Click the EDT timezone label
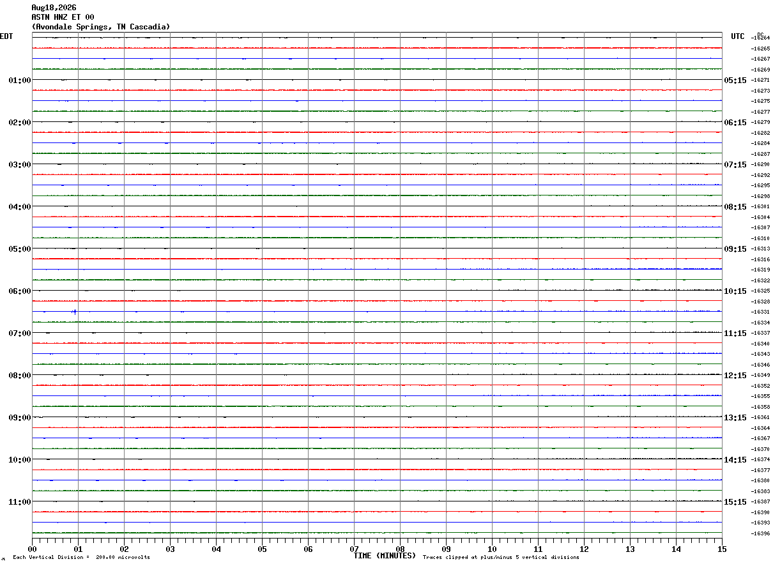773x566 pixels. tap(6, 36)
